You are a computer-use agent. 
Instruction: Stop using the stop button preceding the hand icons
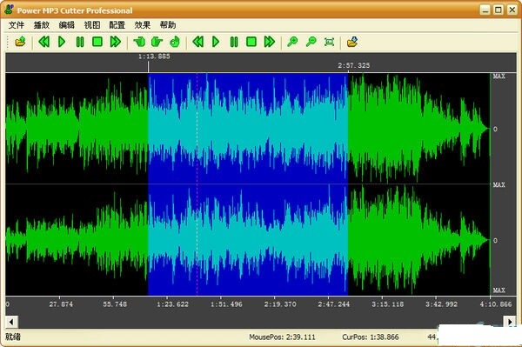click(x=97, y=42)
